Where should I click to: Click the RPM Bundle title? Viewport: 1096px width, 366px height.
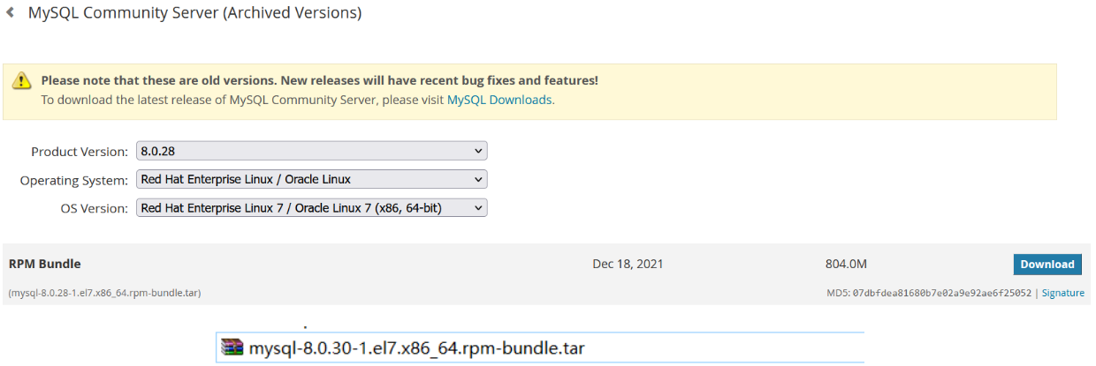pos(45,264)
